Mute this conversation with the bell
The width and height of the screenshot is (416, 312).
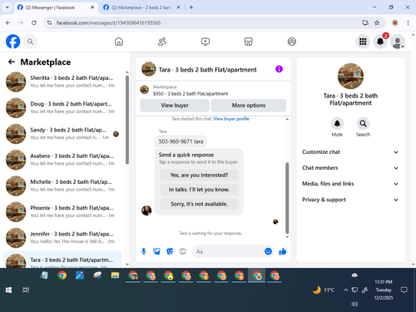[x=337, y=124]
